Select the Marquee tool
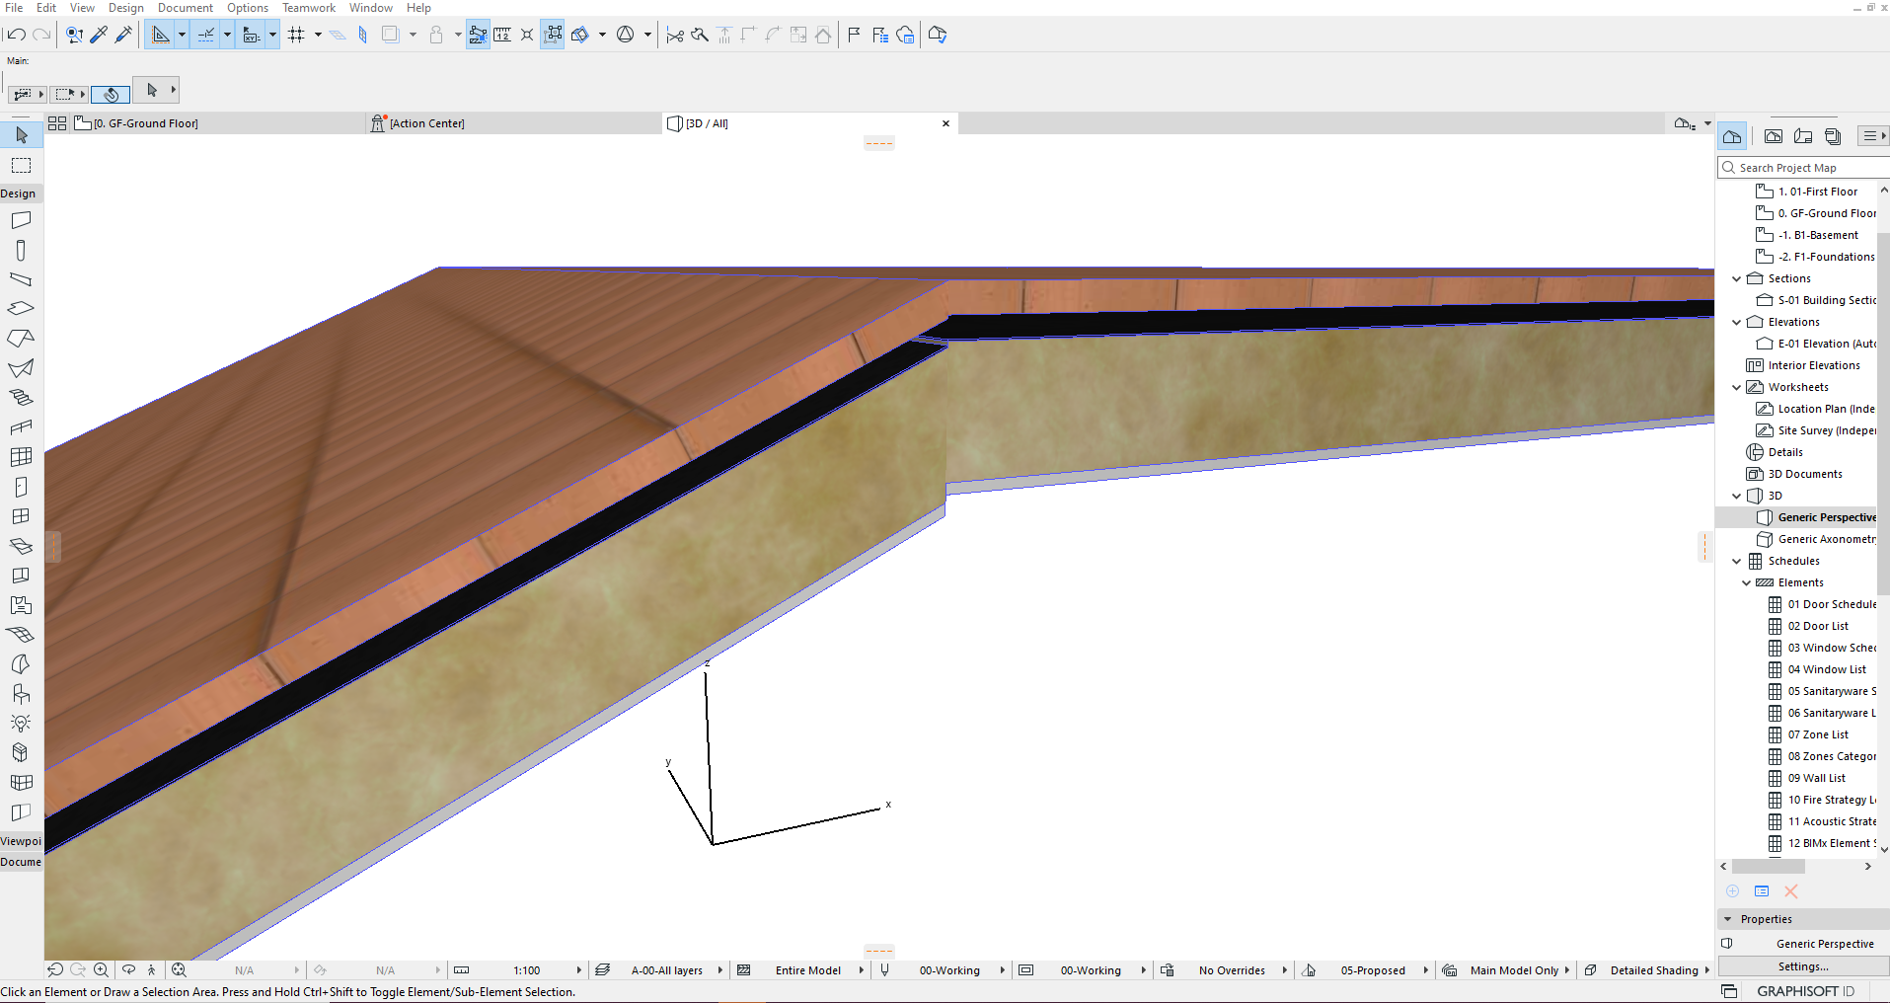This screenshot has height=1003, width=1890. pos(21,165)
